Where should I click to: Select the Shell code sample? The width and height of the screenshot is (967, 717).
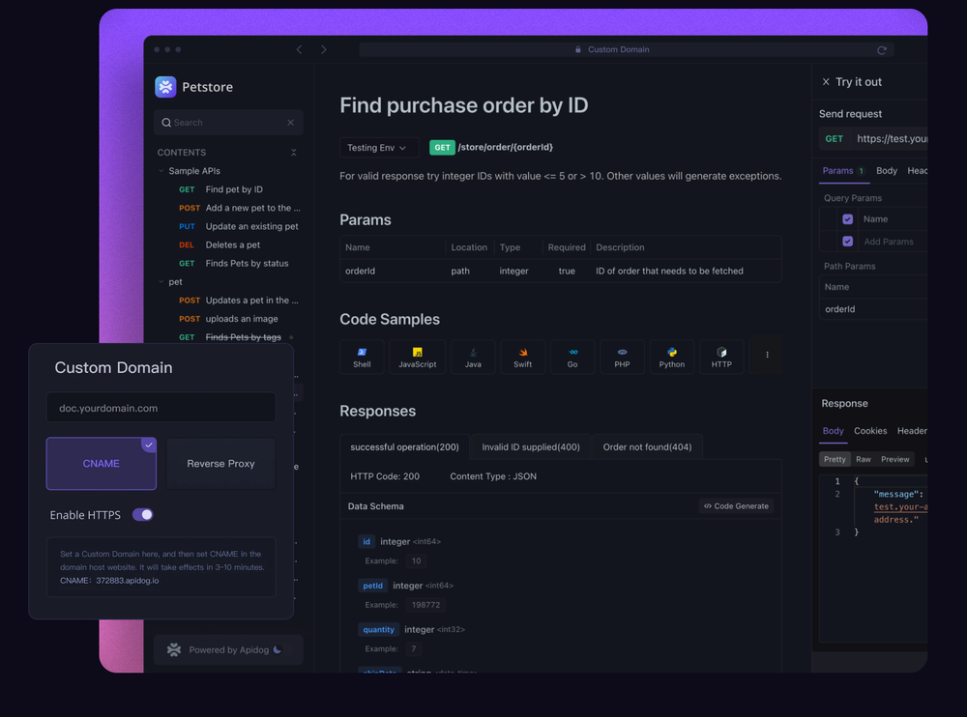(x=362, y=357)
